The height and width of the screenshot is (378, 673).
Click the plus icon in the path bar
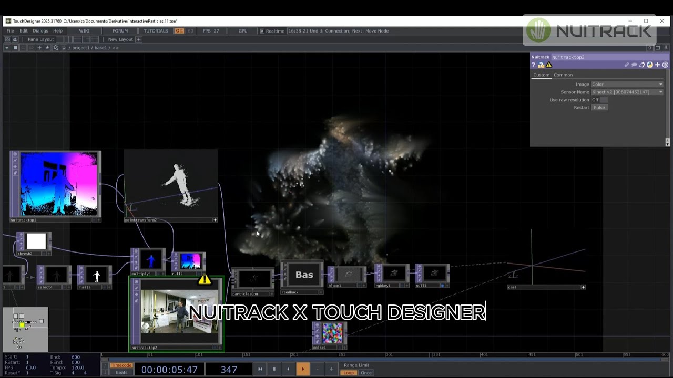point(39,48)
